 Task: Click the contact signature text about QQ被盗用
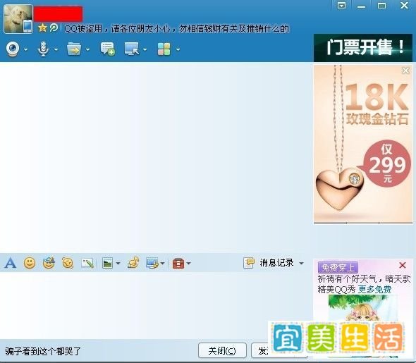click(176, 28)
